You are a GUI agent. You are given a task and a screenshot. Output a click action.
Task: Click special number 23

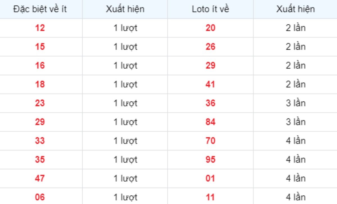(x=40, y=103)
